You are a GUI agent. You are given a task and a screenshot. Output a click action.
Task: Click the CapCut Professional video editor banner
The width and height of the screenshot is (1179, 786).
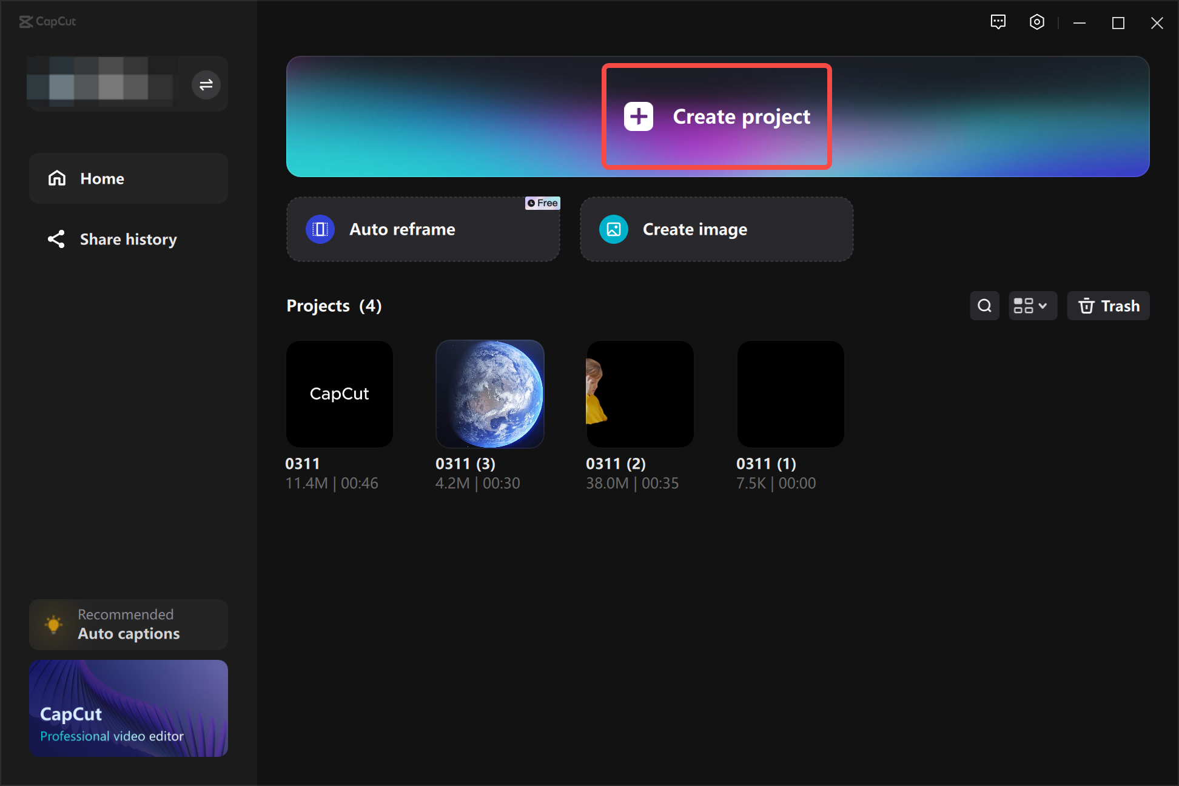[129, 708]
